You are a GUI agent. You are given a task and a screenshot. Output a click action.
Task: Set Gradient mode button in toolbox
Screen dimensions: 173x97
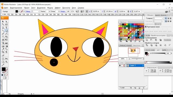pyautogui.click(x=5, y=75)
